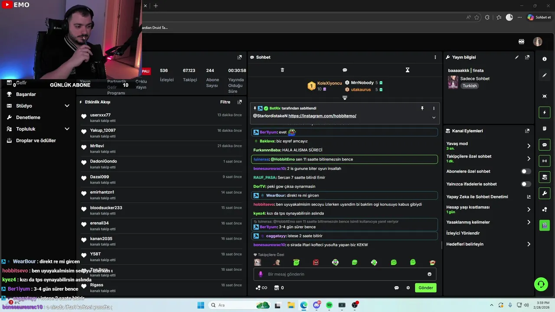
Task: Toggle Abonelere özel sohbet switch
Action: [526, 172]
